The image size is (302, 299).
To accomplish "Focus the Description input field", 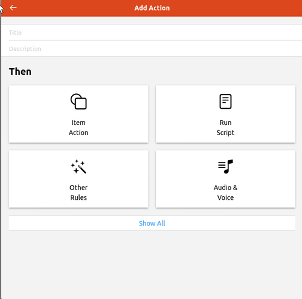I will tap(152, 49).
